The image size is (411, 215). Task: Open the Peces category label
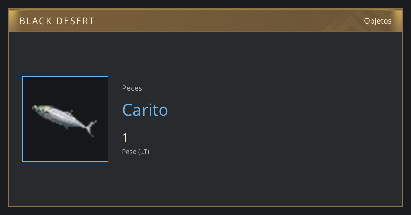(x=132, y=88)
